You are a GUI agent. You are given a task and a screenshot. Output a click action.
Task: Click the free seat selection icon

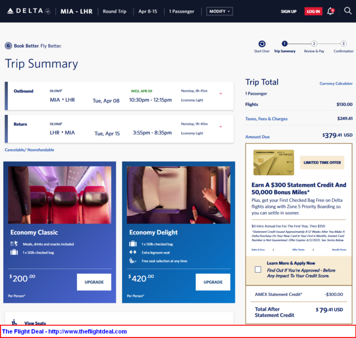(133, 260)
